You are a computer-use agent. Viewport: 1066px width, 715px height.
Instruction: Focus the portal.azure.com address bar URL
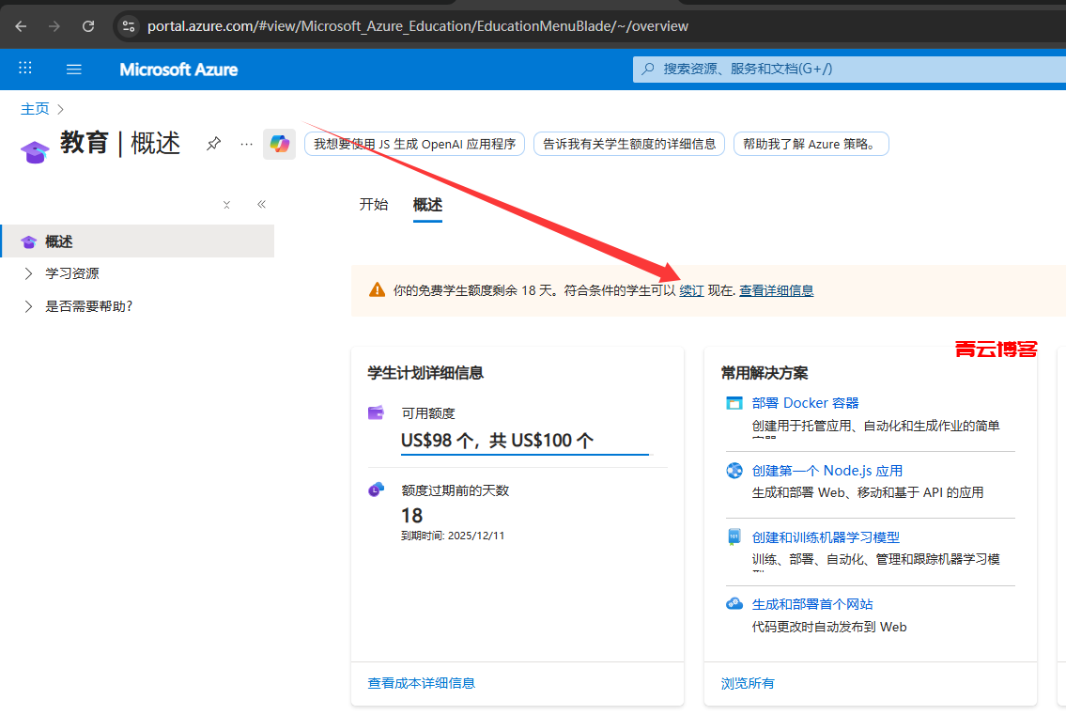pos(417,26)
